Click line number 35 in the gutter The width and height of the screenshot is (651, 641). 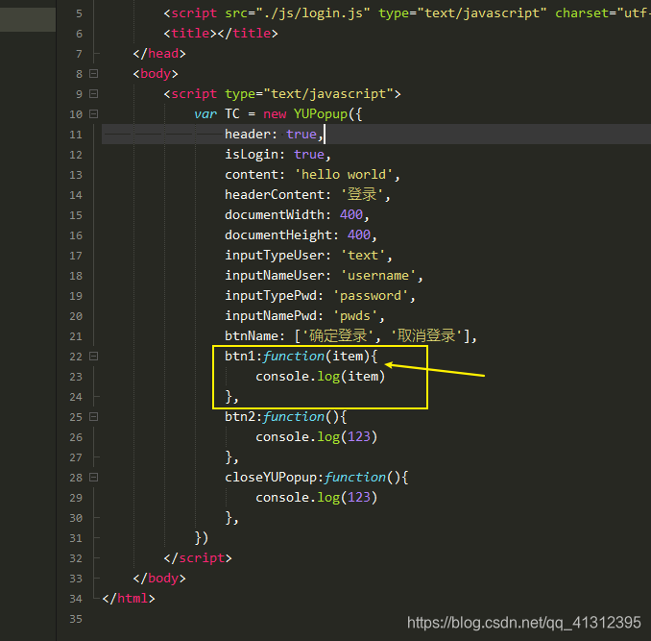[76, 619]
